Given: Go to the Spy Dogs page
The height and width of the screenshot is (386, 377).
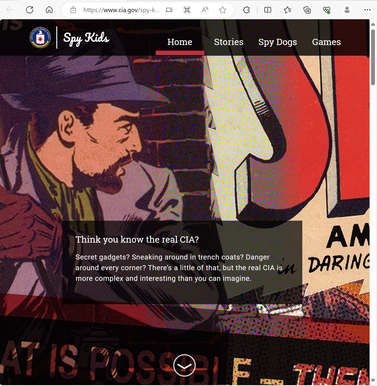Looking at the screenshot, I should [x=277, y=42].
